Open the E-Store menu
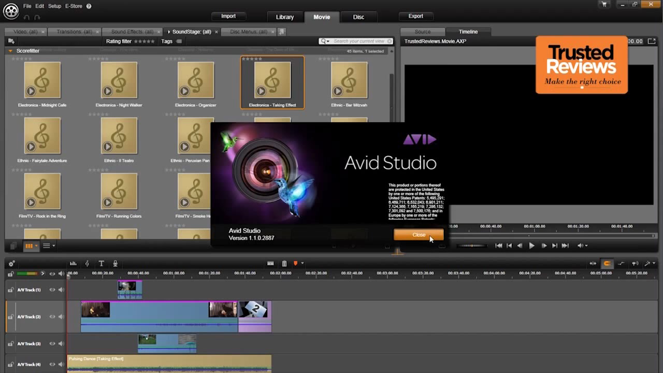The height and width of the screenshot is (373, 663). click(x=74, y=6)
